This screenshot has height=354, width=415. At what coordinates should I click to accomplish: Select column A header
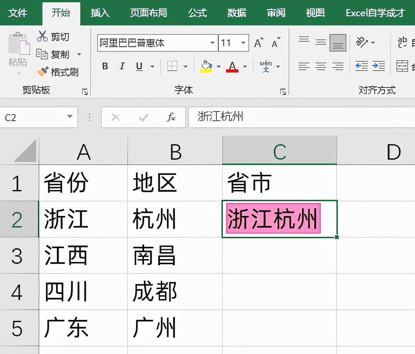click(x=83, y=151)
